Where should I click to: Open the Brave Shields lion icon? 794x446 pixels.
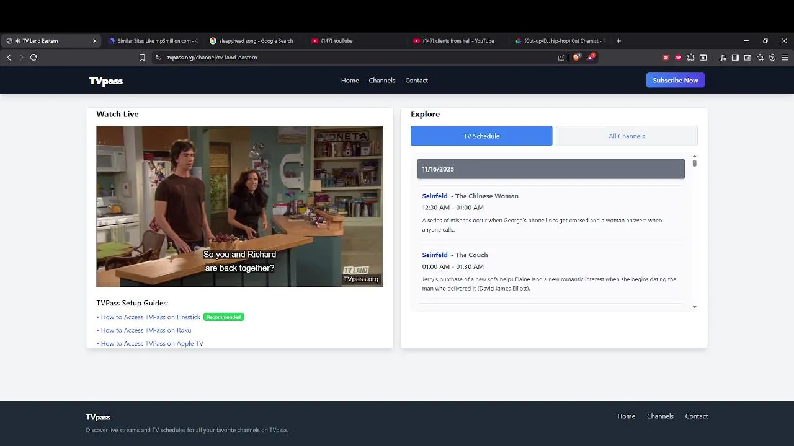[x=576, y=57]
